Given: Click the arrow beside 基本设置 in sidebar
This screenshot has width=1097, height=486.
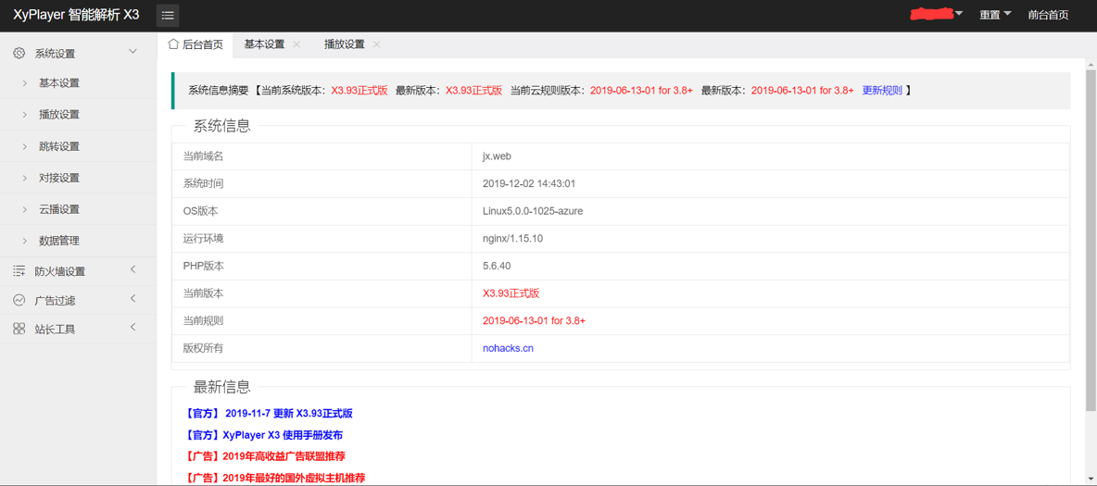Looking at the screenshot, I should [x=25, y=83].
